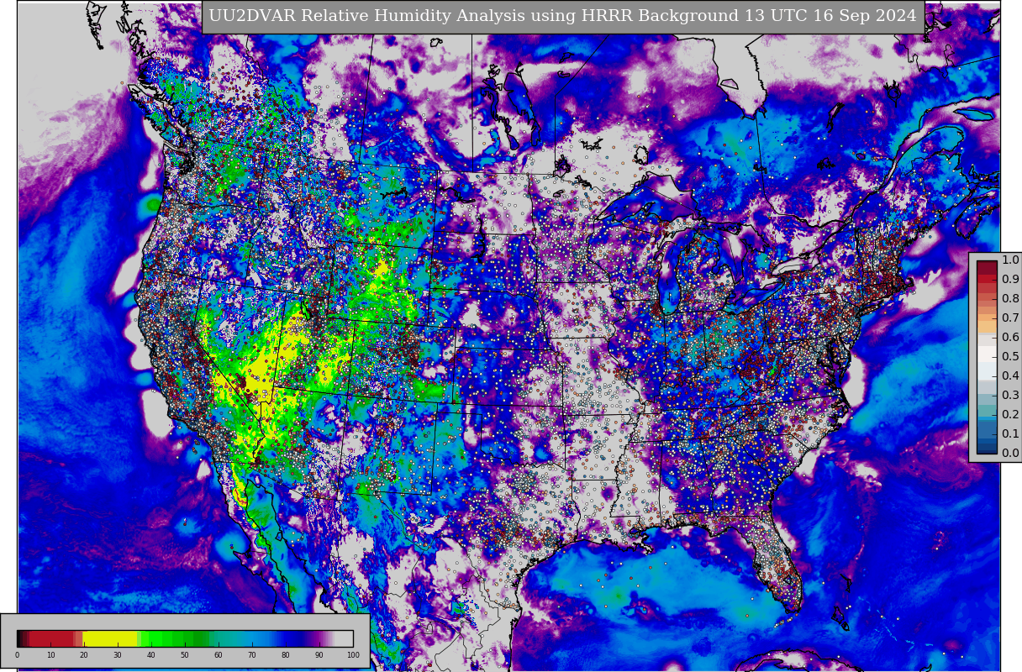
Task: Click the "0.1" label on the right colorbar
Action: coord(1010,433)
